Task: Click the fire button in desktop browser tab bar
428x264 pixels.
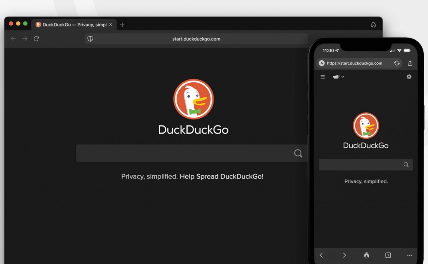Action: click(x=373, y=25)
